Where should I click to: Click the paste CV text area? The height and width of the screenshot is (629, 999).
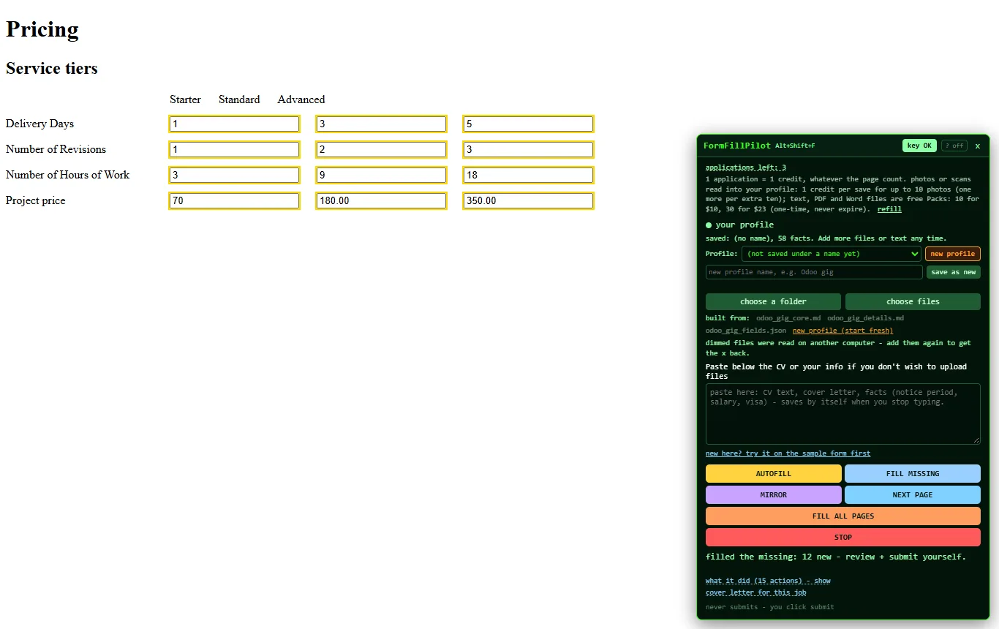coord(842,414)
